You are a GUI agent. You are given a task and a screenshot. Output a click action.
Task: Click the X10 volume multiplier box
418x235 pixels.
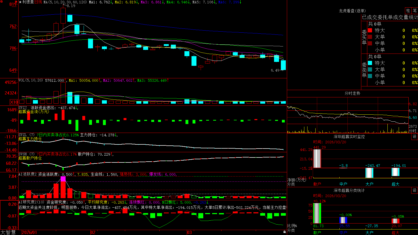[14, 102]
